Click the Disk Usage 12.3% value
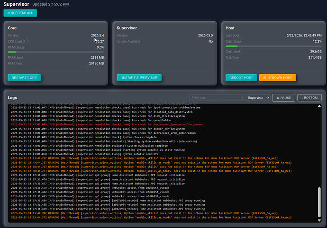The height and width of the screenshot is (228, 327). [x=317, y=42]
